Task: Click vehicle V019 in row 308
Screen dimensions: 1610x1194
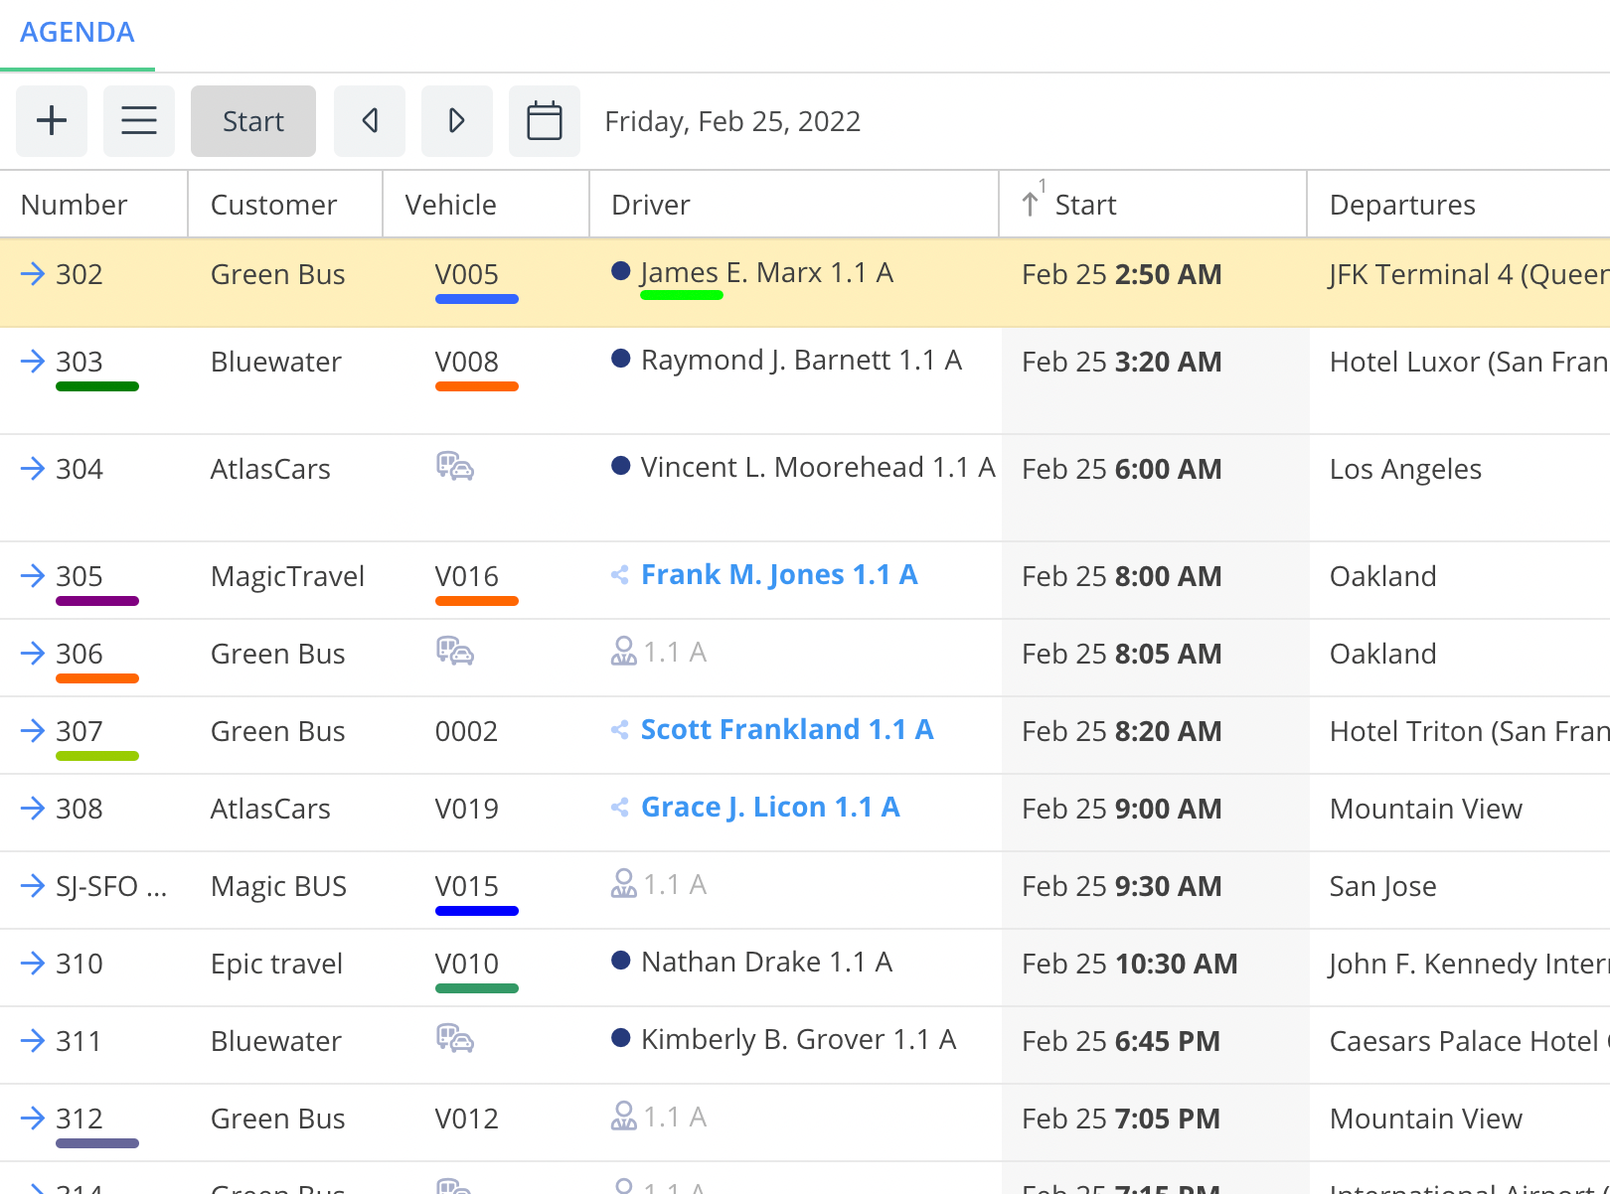Action: coord(467,809)
